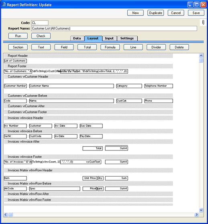Image resolution: width=208 pixels, height=224 pixels.
Task: Click the Report Name field
Action: coord(114,29)
